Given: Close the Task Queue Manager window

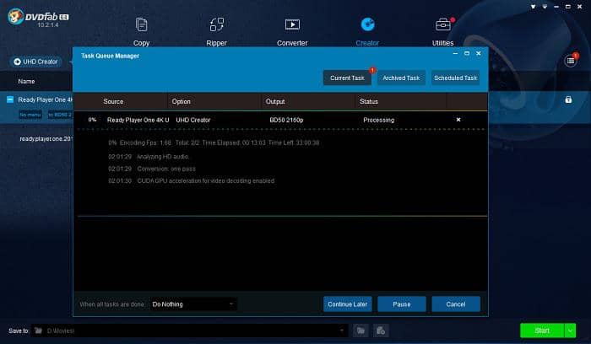Looking at the screenshot, I should [479, 54].
